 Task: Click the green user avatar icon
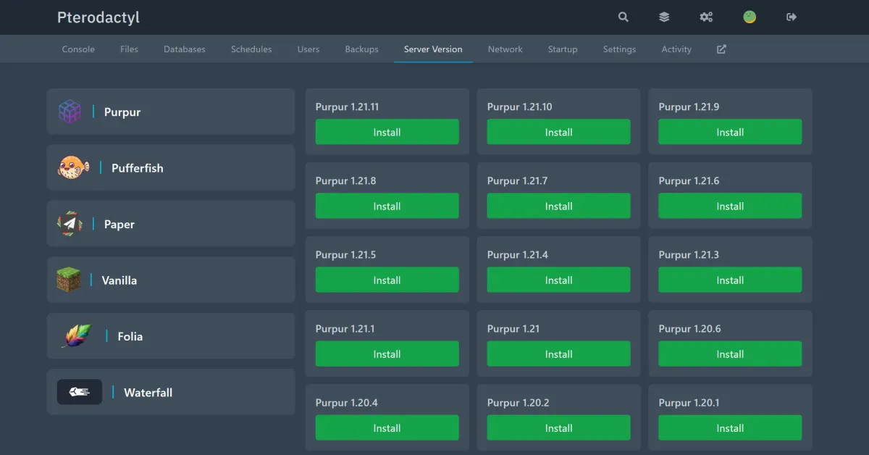750,17
